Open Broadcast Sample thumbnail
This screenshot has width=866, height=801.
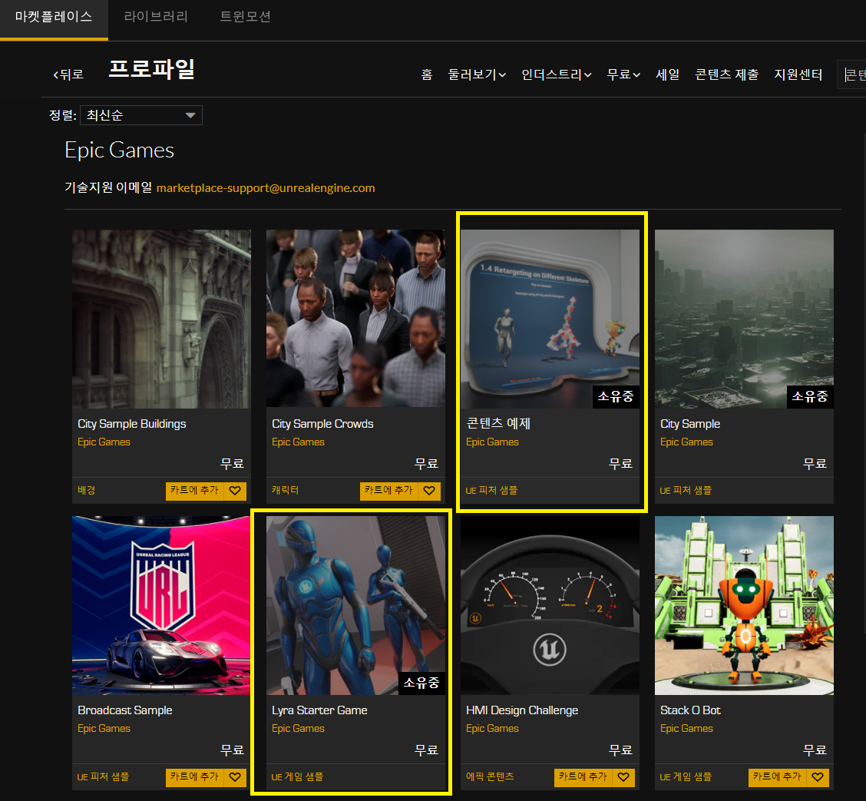pyautogui.click(x=161, y=605)
